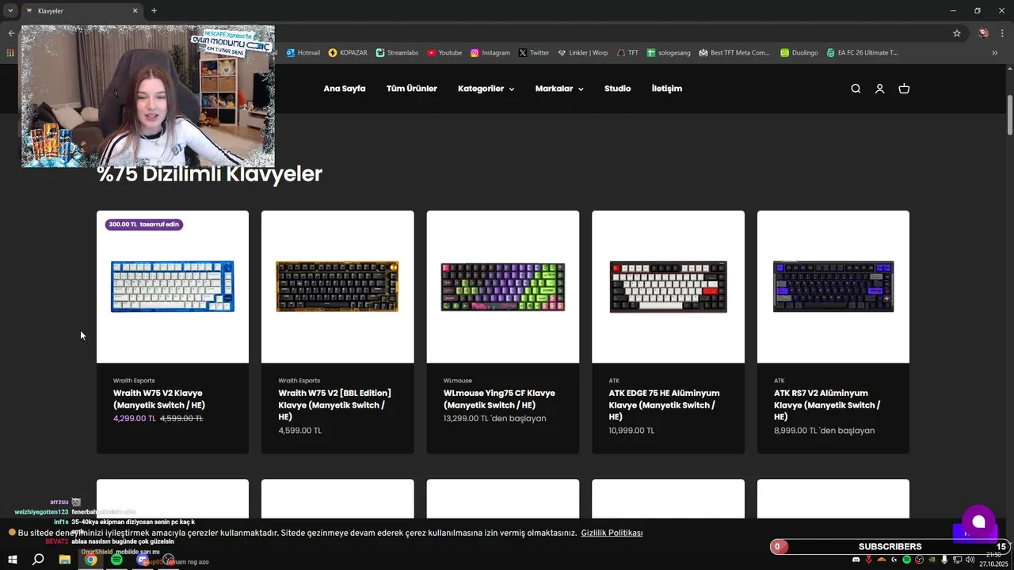The image size is (1014, 570).
Task: Open the shopping cart icon
Action: coord(904,89)
